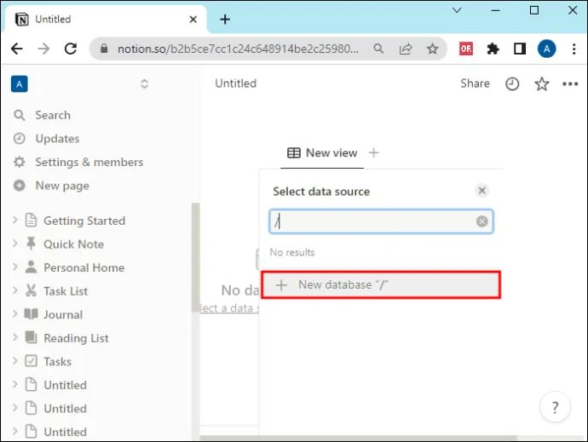Click the Untitled breadcrumb title

(x=236, y=83)
